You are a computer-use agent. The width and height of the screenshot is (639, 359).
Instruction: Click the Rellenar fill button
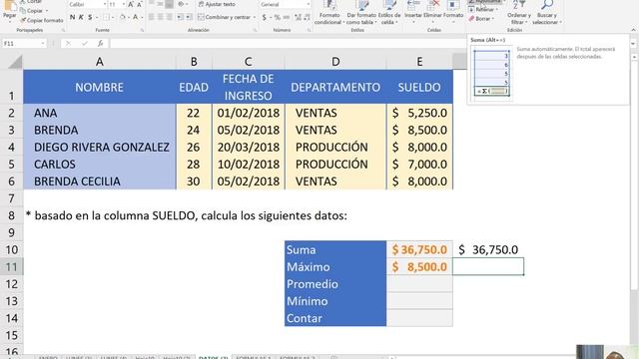point(482,9)
